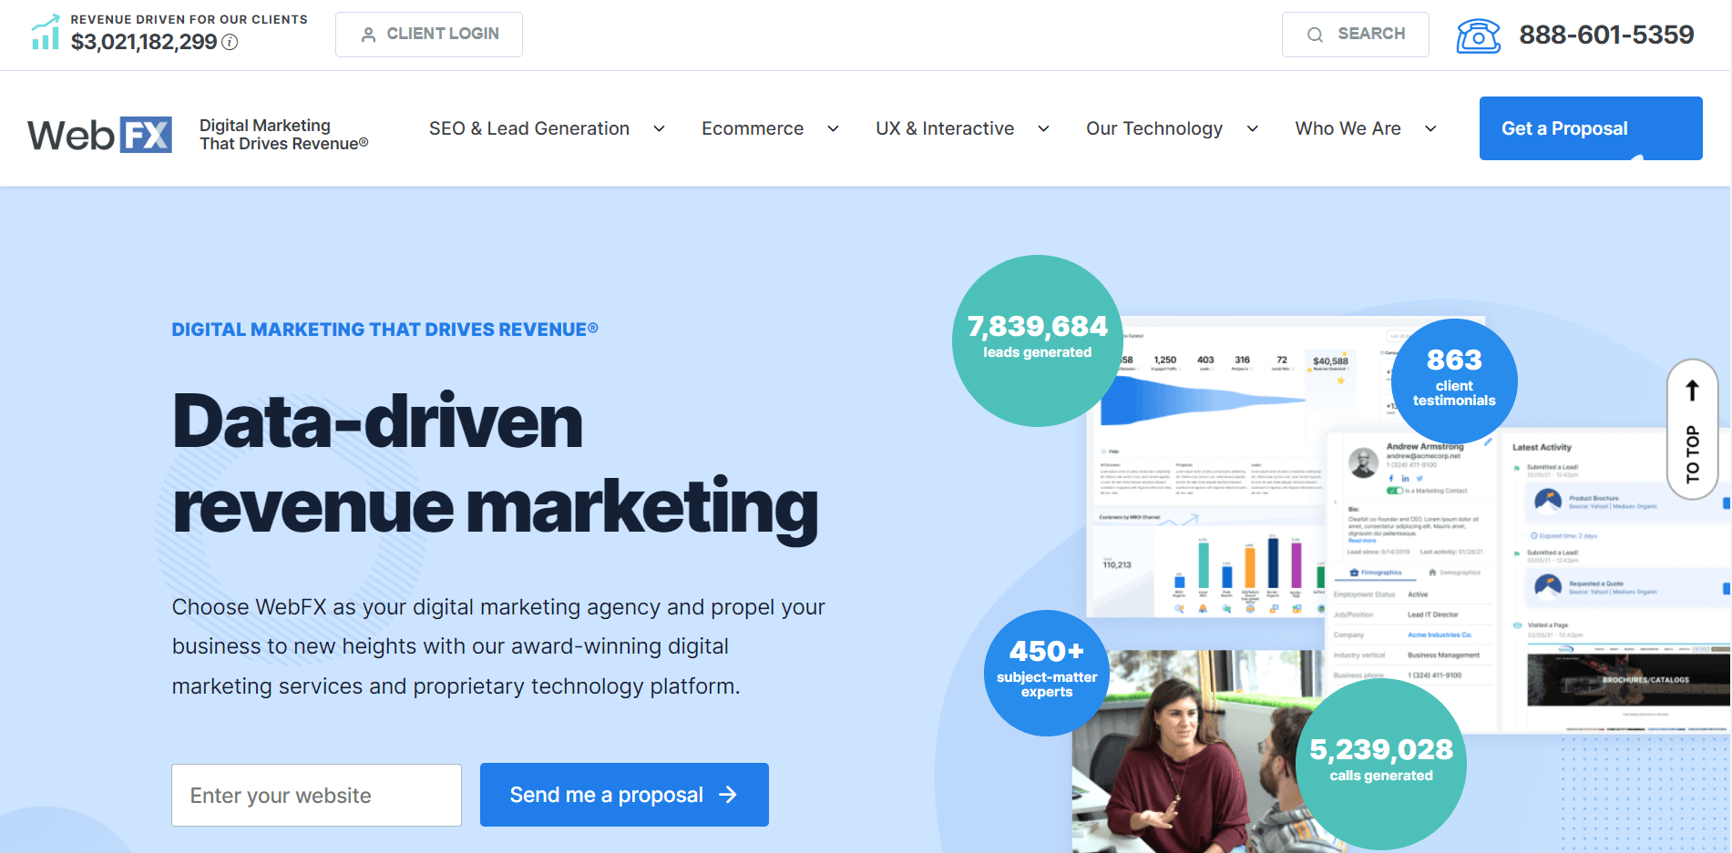This screenshot has height=853, width=1732.
Task: Click the arrow inside Send me a proposal
Action: click(x=728, y=794)
